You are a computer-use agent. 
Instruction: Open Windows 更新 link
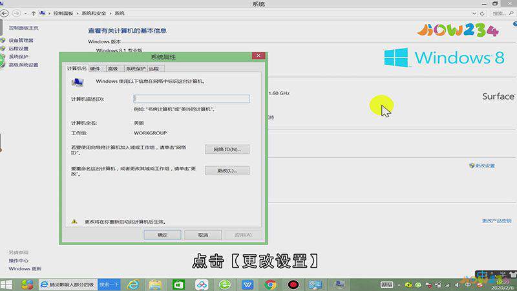point(25,269)
